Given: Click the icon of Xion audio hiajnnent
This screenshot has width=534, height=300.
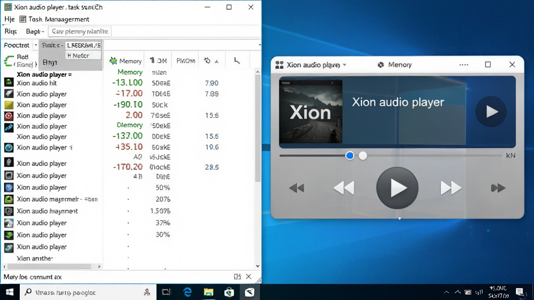Looking at the screenshot, I should pos(9,211).
